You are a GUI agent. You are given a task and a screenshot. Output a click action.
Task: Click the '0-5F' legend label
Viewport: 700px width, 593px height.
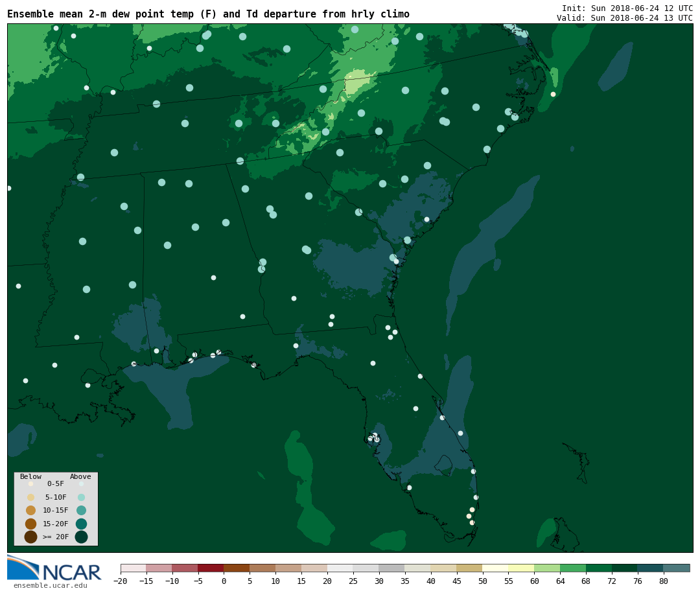(x=56, y=483)
